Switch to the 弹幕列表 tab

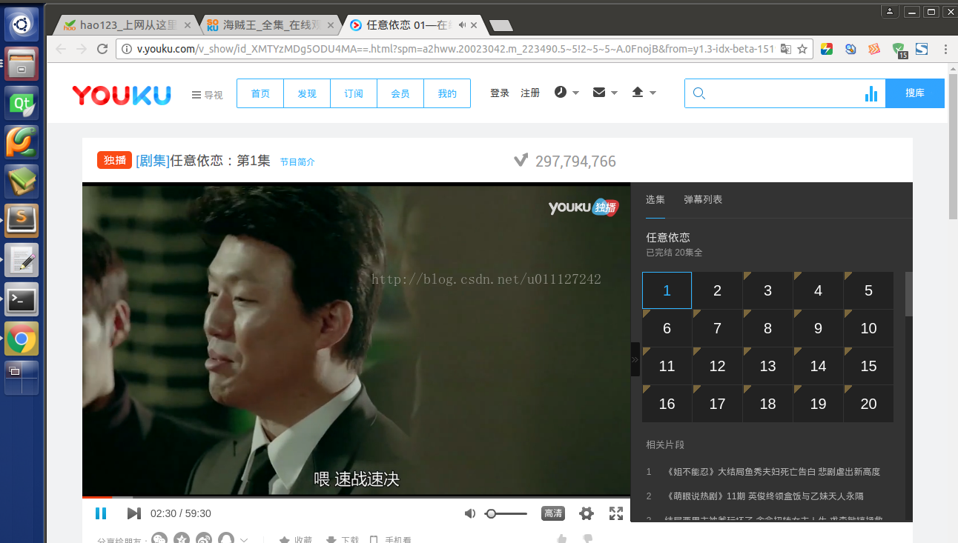(703, 199)
